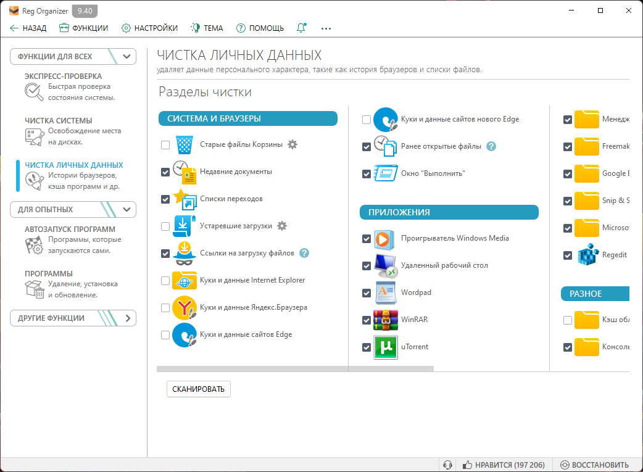Click НРАВИТСЯ like button
This screenshot has width=643, height=472.
coord(504,465)
